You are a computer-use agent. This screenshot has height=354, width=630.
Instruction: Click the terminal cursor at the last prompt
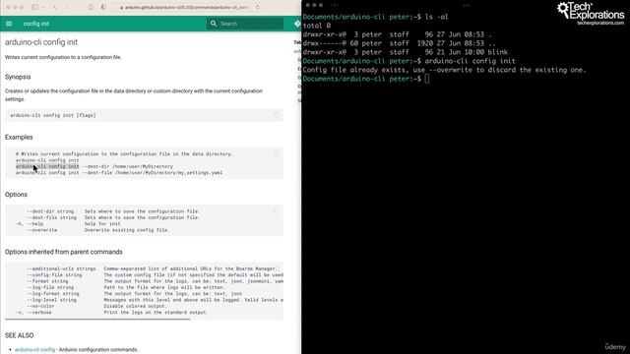tap(426, 79)
